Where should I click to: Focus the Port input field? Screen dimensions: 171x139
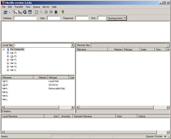[102, 18]
